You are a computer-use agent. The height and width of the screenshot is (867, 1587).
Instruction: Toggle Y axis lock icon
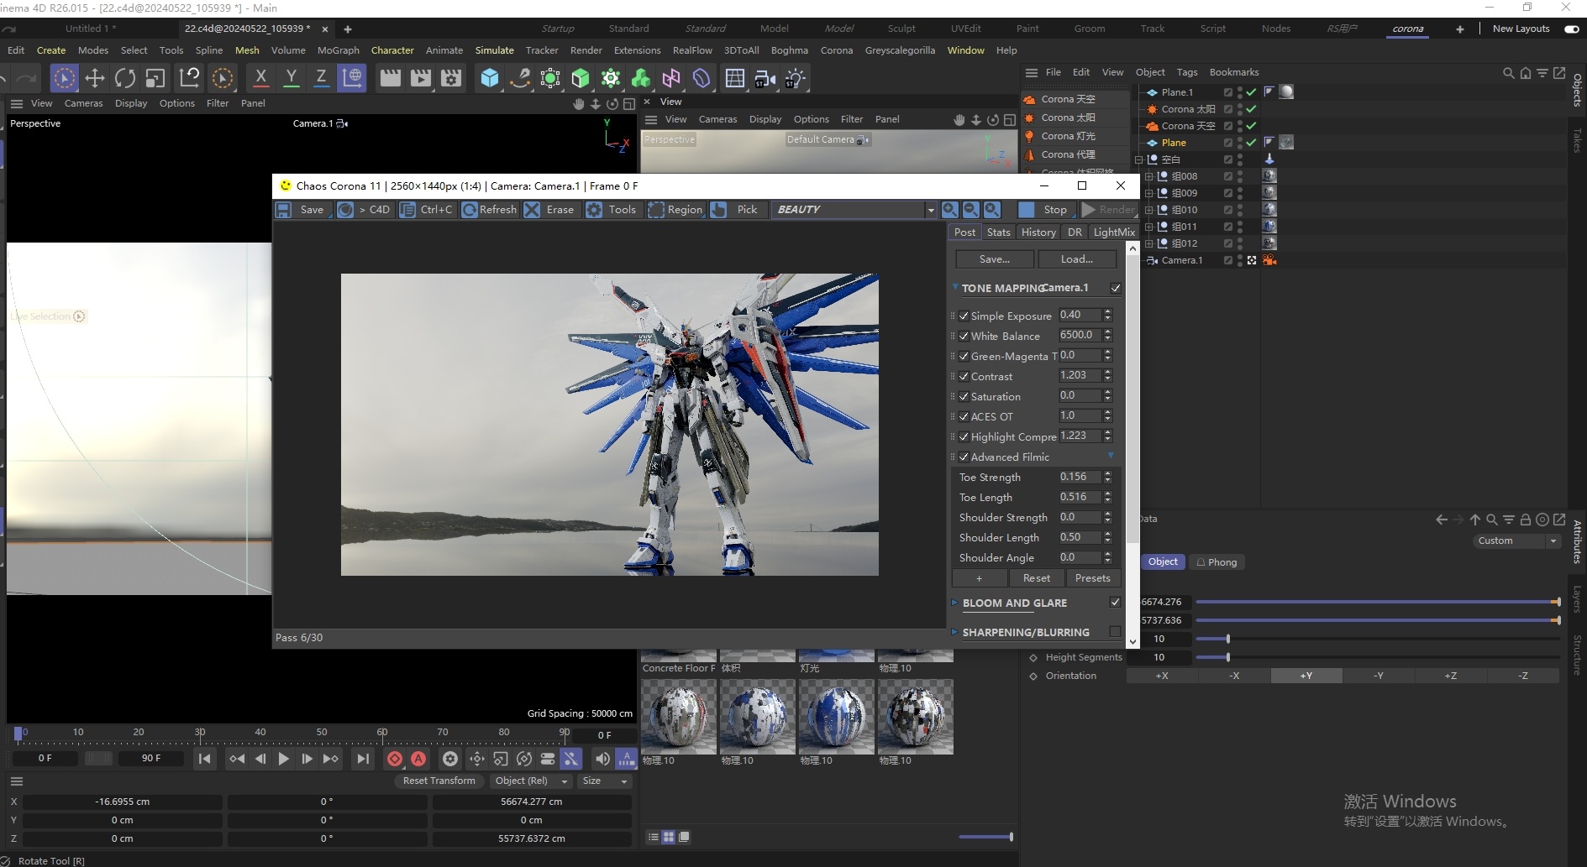[291, 78]
